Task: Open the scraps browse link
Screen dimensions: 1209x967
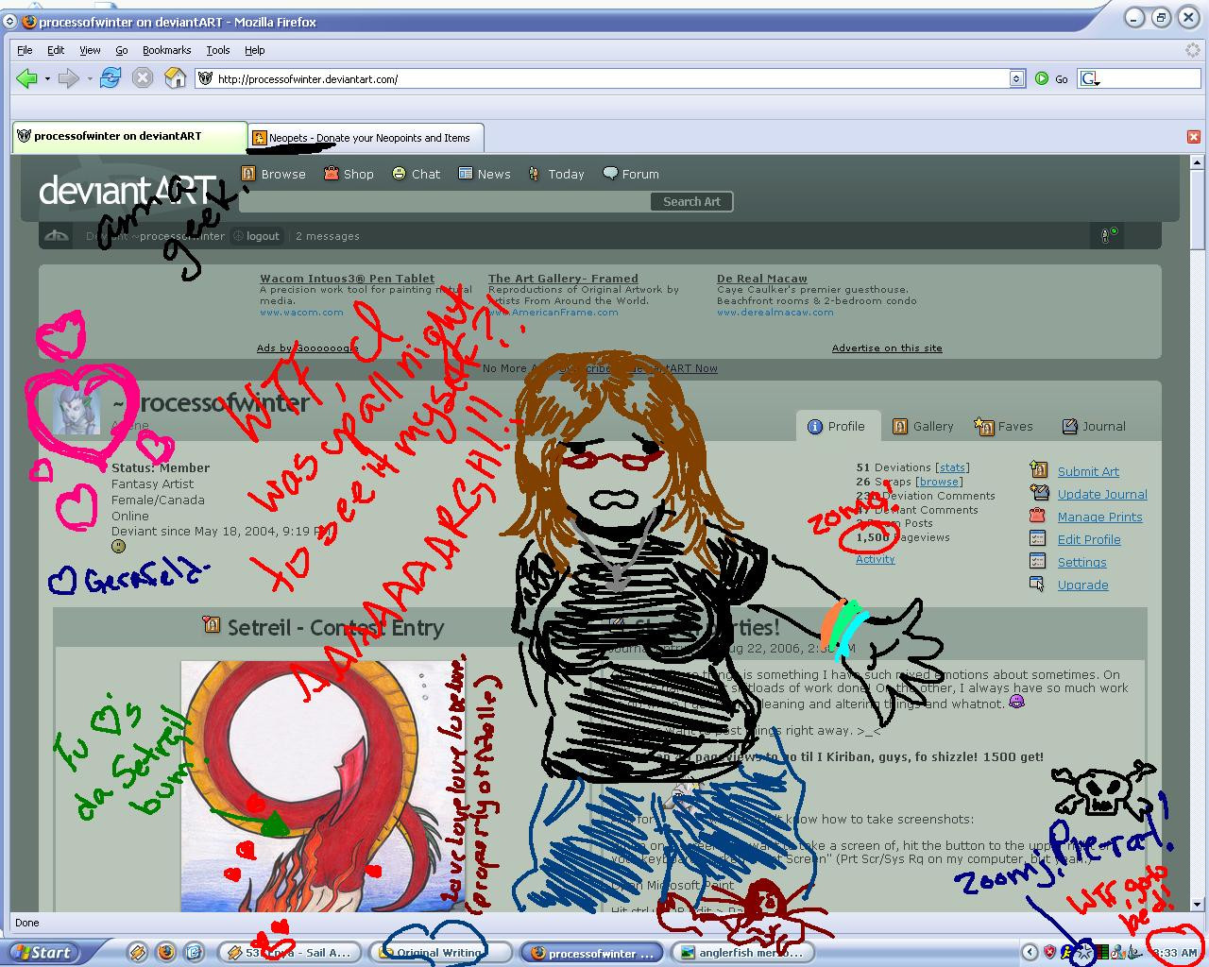Action: (x=939, y=482)
